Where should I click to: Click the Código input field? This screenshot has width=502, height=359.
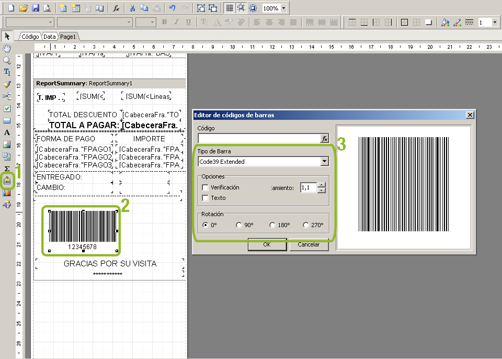pyautogui.click(x=259, y=139)
